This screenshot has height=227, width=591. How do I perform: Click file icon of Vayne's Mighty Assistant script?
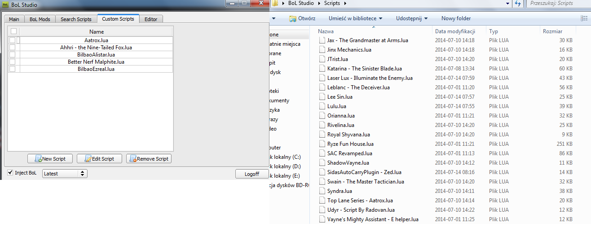coord(322,219)
